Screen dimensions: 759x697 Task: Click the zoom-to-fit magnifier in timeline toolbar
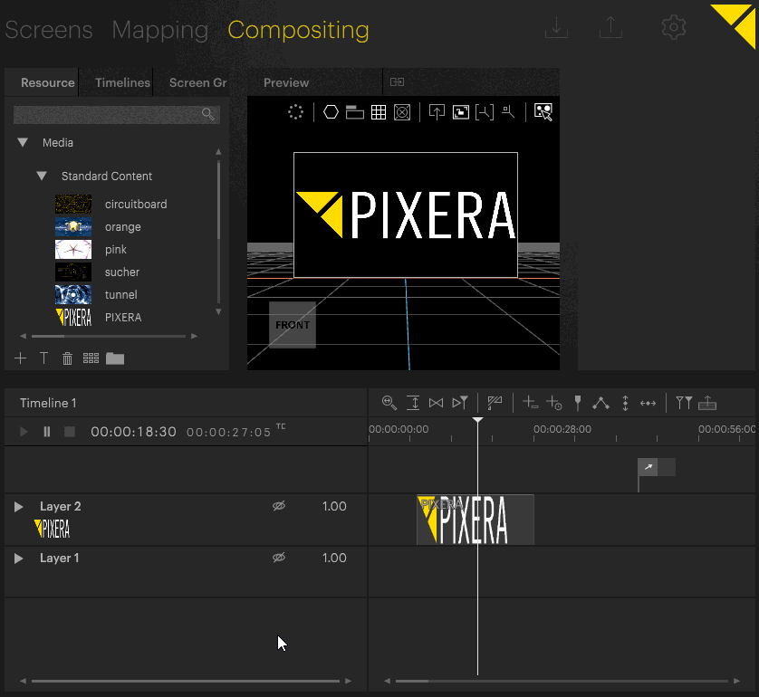[x=389, y=403]
